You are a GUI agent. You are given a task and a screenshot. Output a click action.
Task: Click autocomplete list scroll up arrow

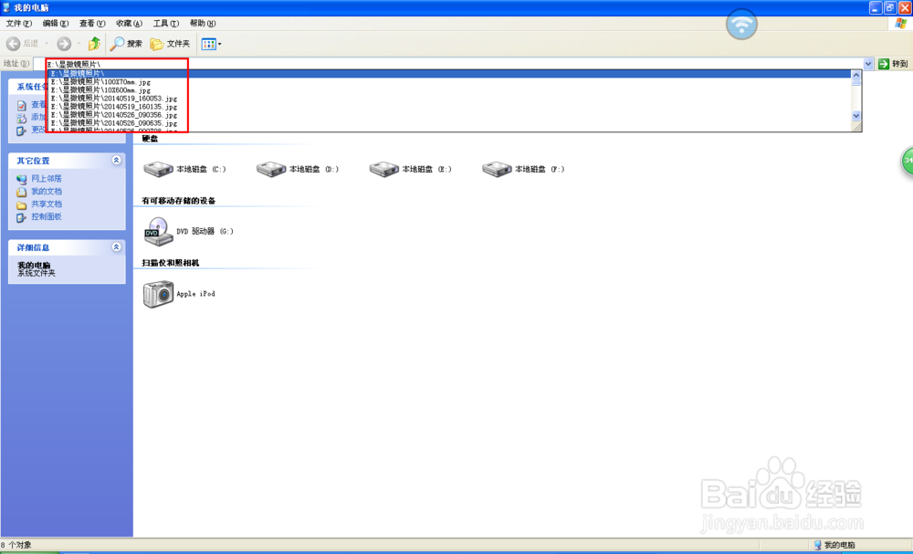856,75
